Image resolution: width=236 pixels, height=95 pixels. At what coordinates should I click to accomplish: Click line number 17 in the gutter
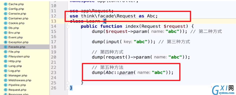pos(54,42)
